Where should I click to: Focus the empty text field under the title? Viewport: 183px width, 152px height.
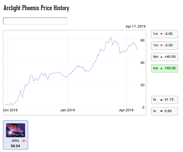coord(35,21)
